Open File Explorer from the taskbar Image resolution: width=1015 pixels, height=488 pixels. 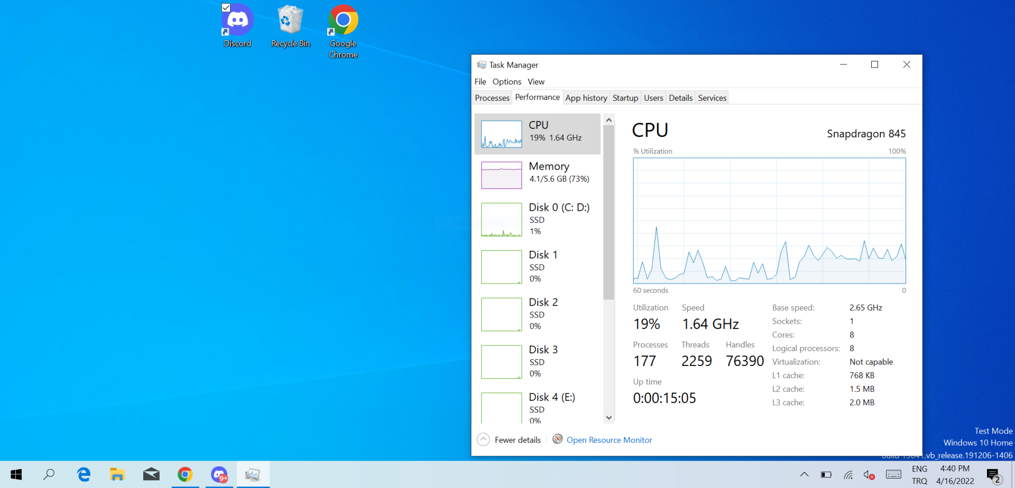click(117, 474)
